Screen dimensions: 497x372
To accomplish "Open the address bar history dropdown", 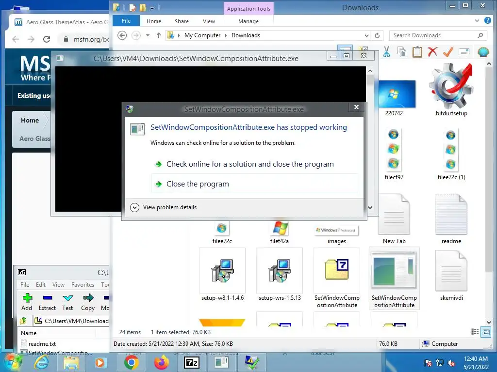I will pos(367,35).
